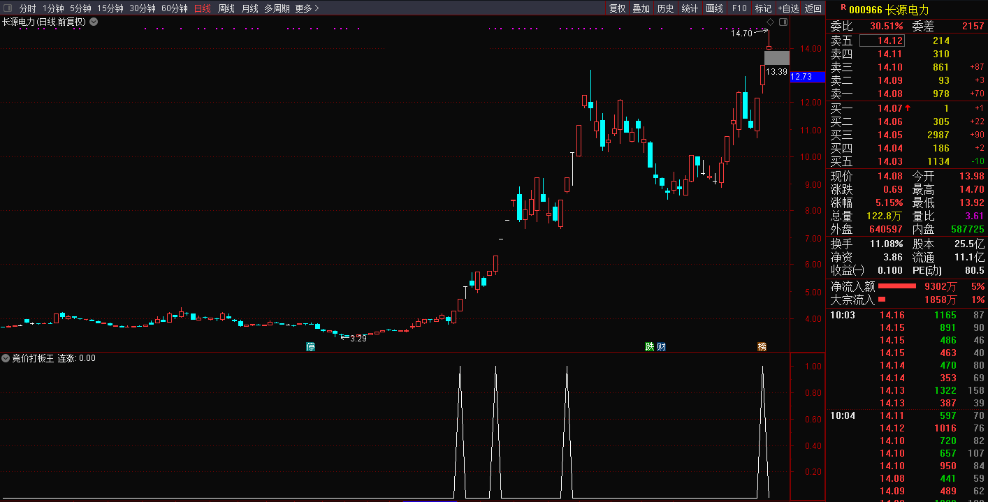Click the 卖四 price 14.11
The height and width of the screenshot is (502, 988).
pos(890,54)
